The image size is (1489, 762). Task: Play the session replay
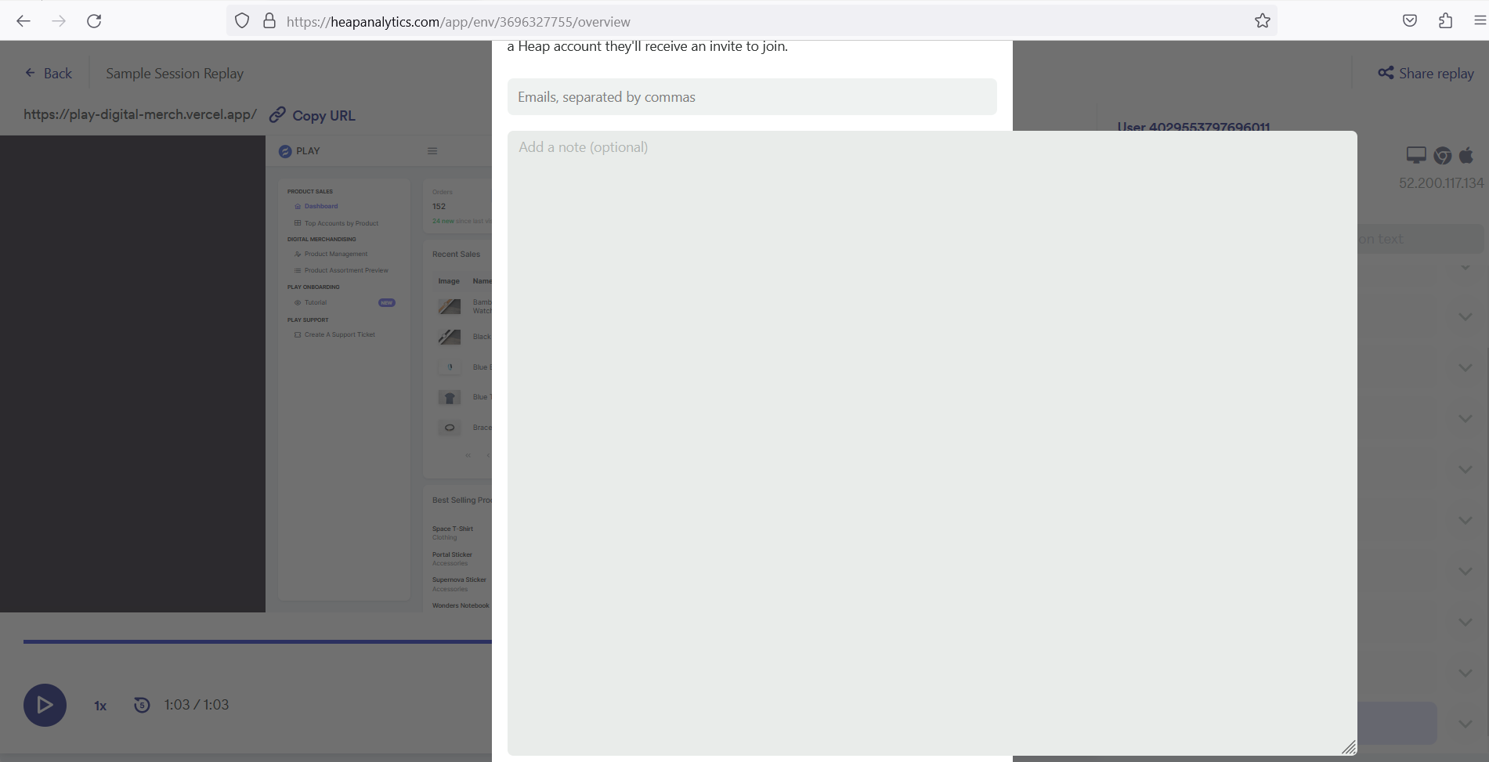[x=45, y=705]
